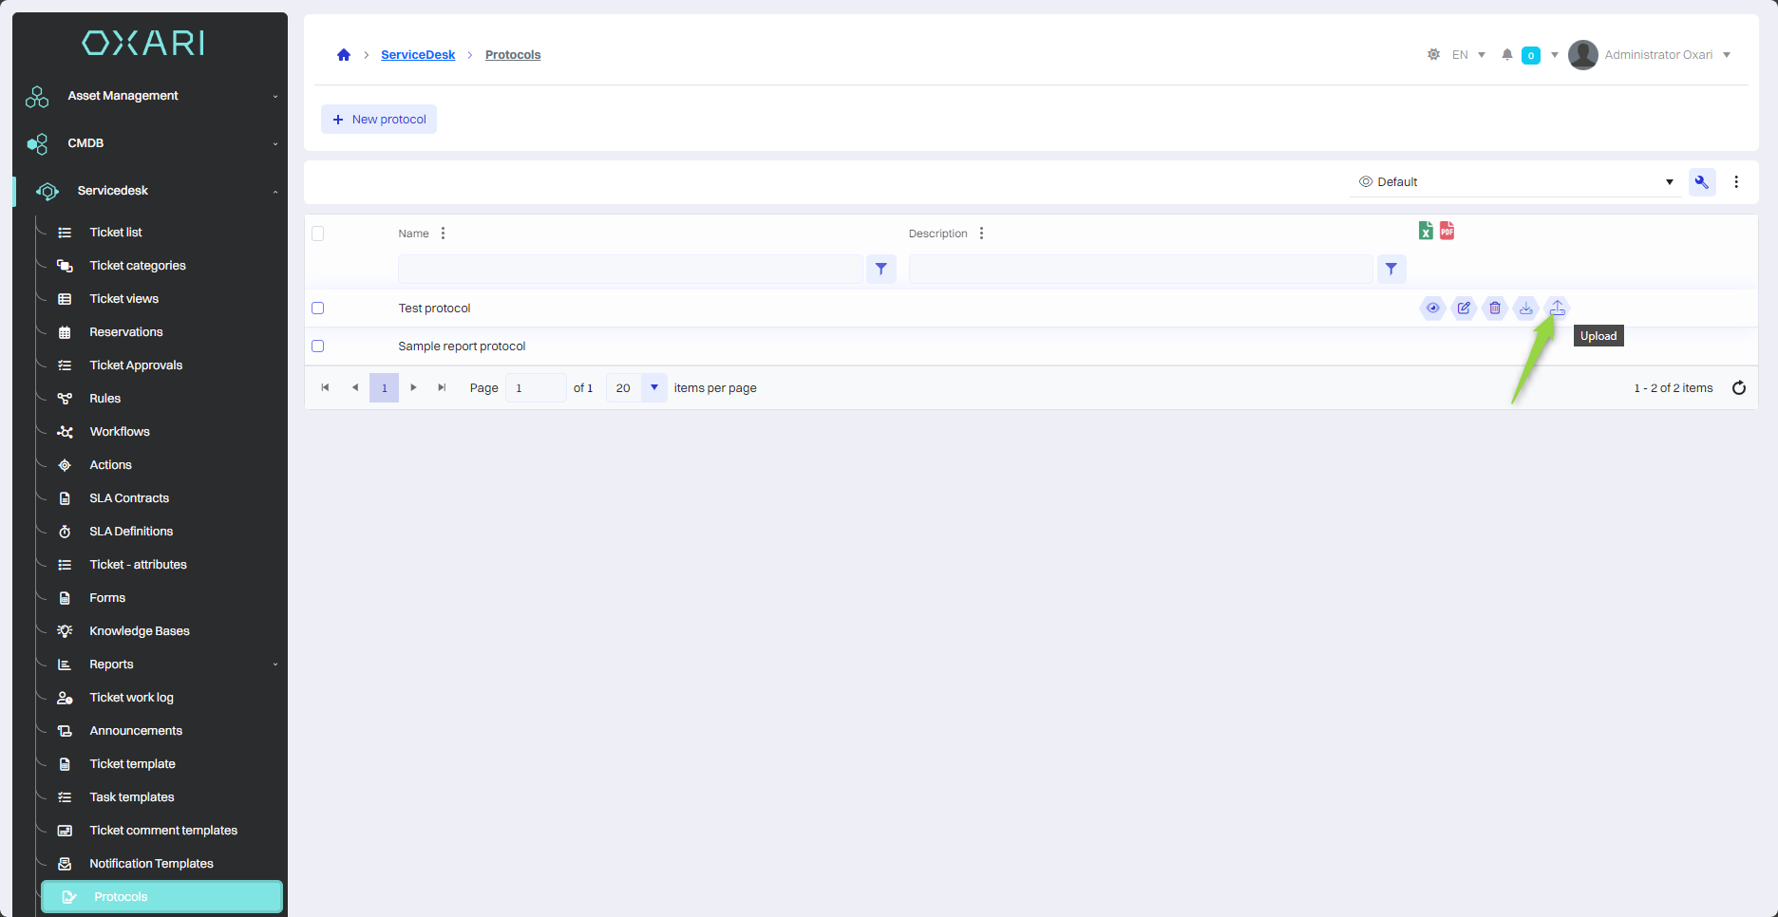Go to the previous page
This screenshot has height=917, width=1778.
coord(355,387)
